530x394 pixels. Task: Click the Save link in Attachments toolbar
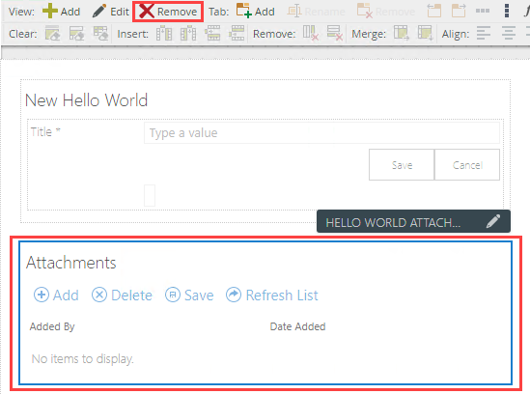point(189,295)
